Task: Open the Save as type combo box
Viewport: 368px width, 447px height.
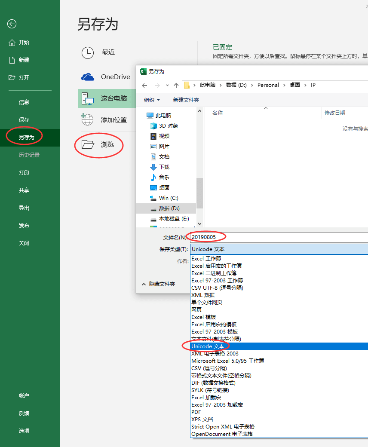Action: [x=279, y=249]
